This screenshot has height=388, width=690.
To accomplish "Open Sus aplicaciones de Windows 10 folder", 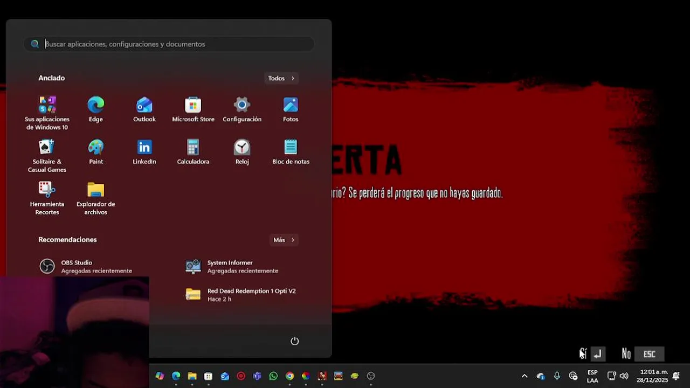I will tap(47, 113).
